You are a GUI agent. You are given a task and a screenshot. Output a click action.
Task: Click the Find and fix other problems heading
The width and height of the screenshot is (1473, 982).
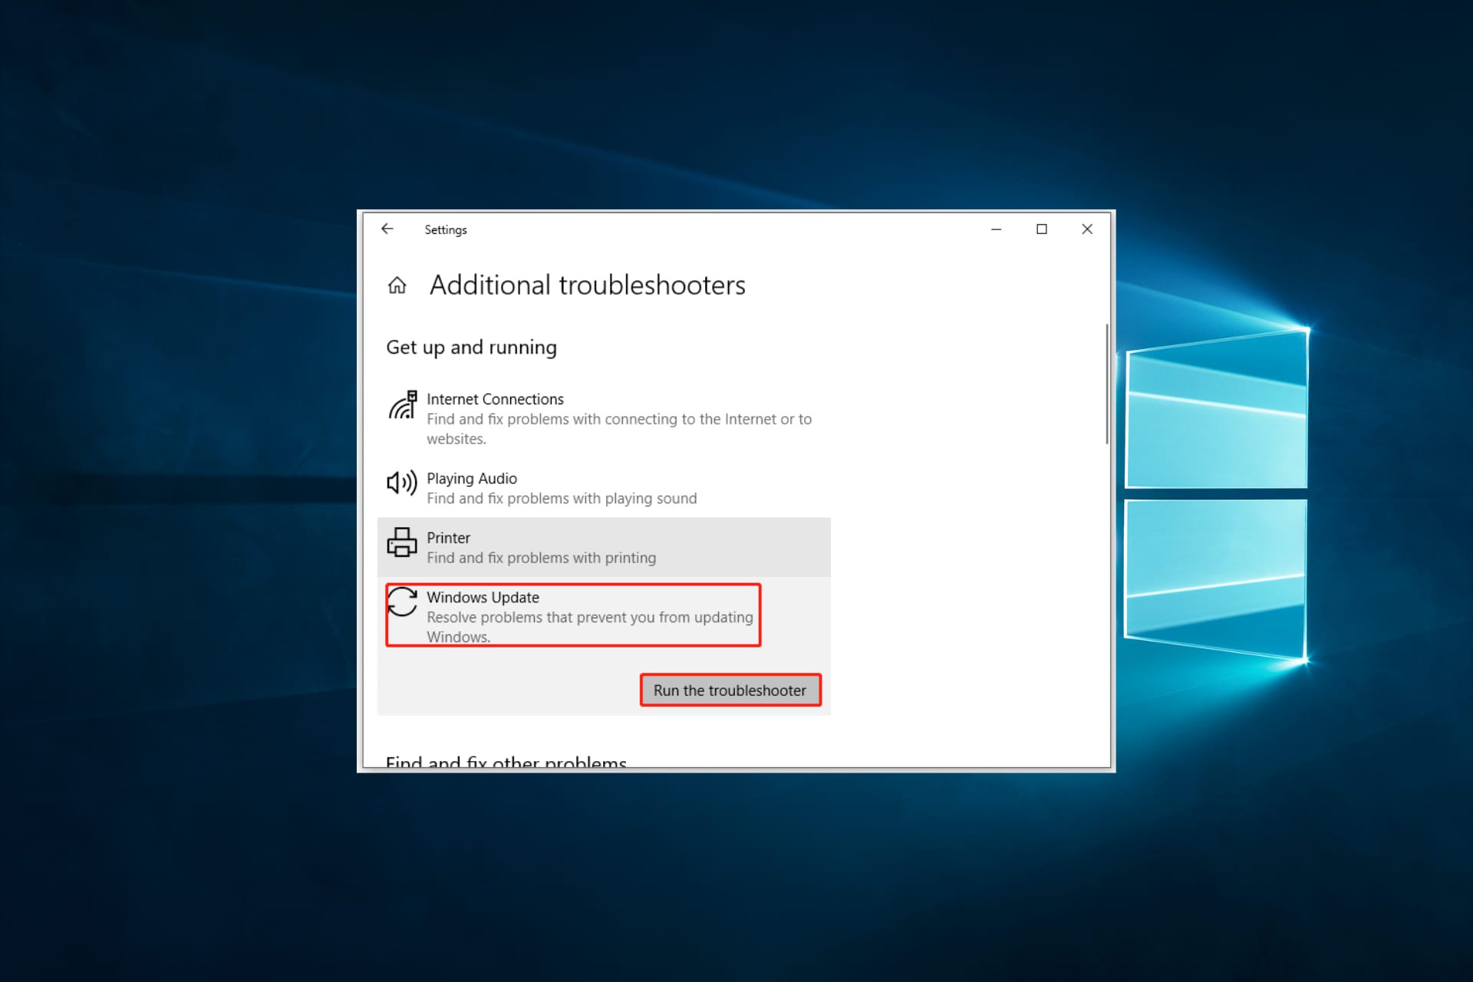coord(506,762)
